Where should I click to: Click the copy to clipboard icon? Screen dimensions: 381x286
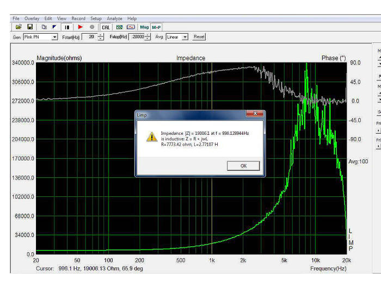pyautogui.click(x=44, y=27)
